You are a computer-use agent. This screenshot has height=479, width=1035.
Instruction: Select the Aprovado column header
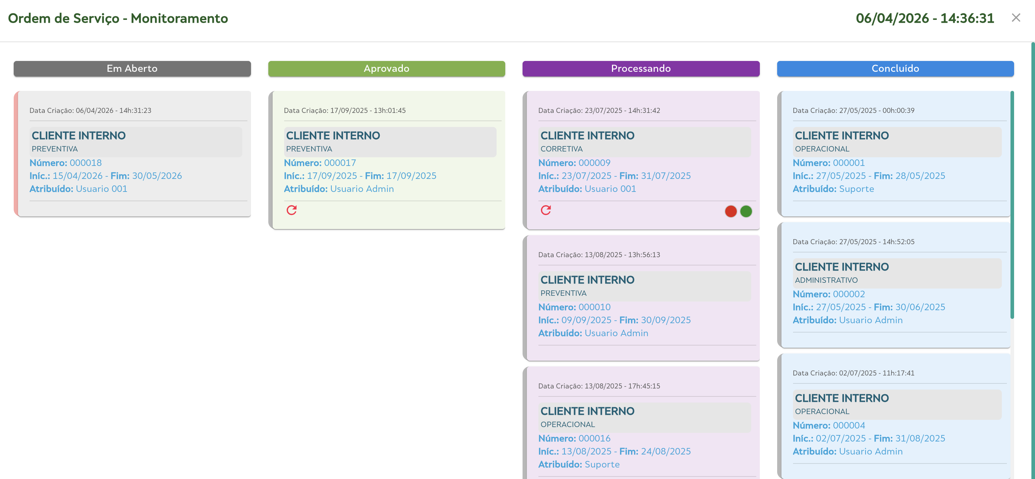[387, 68]
